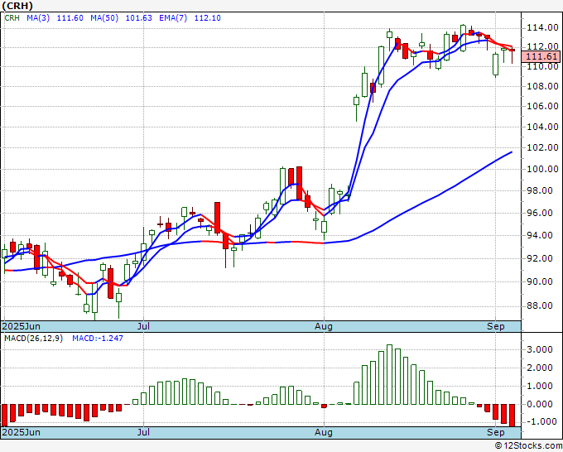The width and height of the screenshot is (563, 452).
Task: Click the 1.000 MACD axis label
Action: [x=540, y=386]
